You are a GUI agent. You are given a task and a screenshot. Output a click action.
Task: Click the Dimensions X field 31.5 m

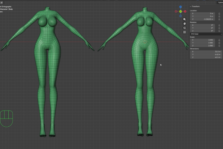point(206,52)
